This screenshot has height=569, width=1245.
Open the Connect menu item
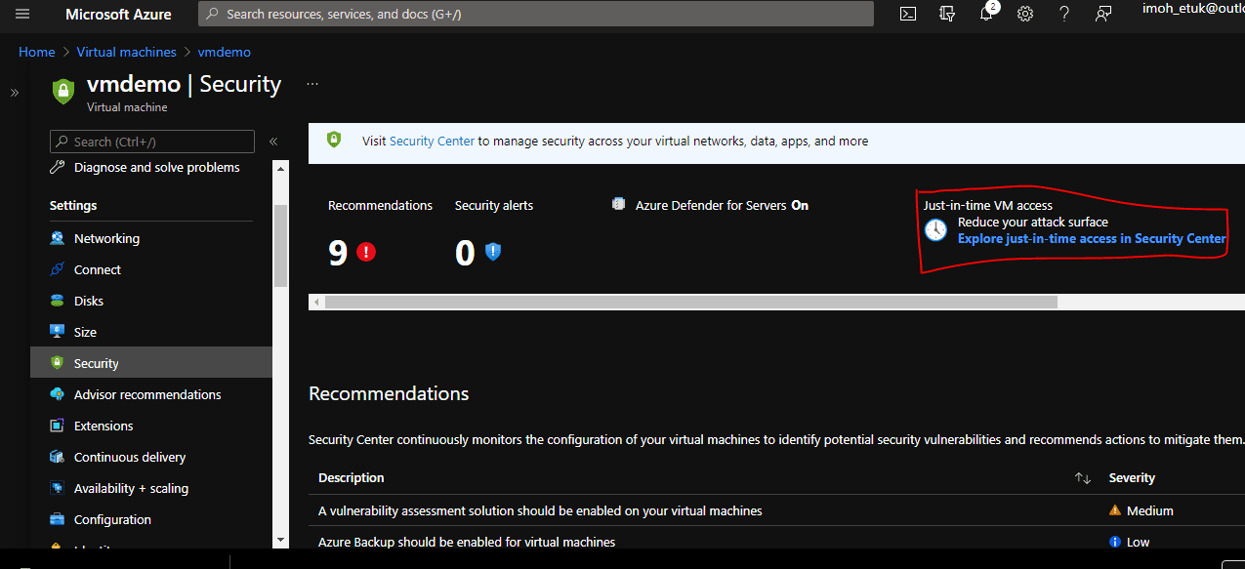[x=98, y=269]
